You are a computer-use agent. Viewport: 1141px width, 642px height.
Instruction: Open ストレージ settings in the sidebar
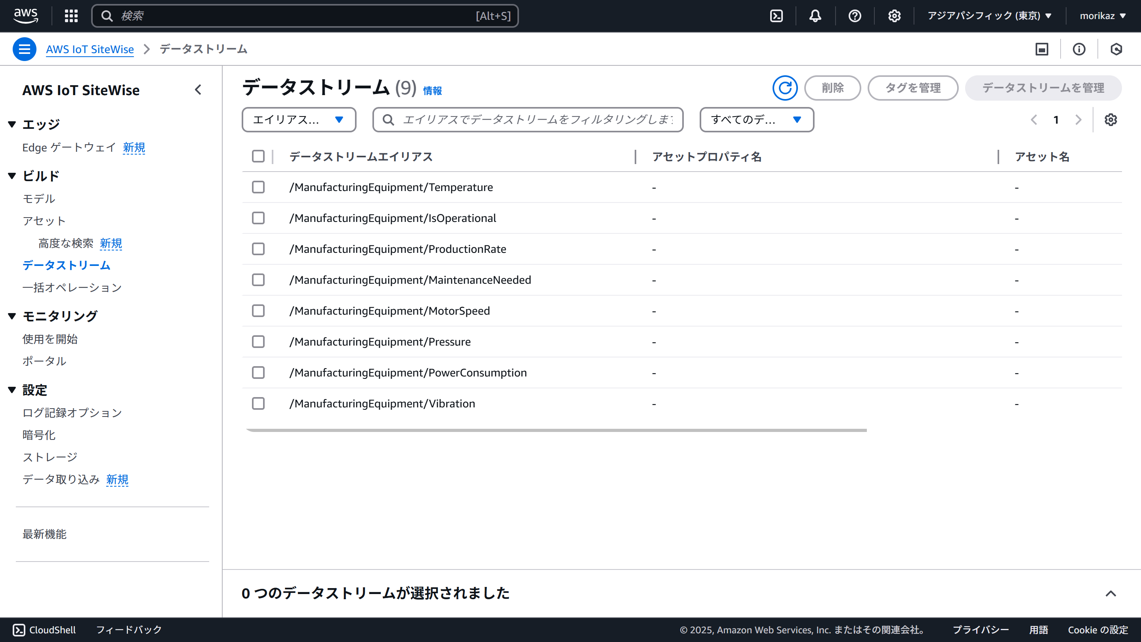50,457
